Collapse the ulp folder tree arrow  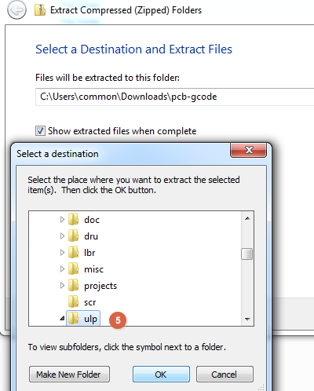(62, 318)
